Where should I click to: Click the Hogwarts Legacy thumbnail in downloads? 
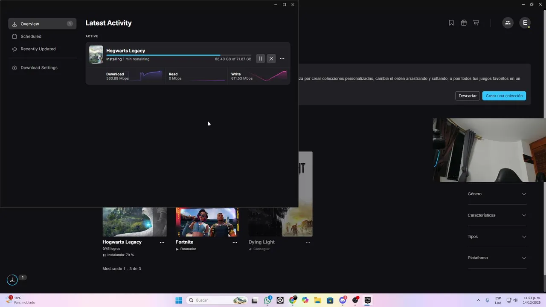coord(96,55)
